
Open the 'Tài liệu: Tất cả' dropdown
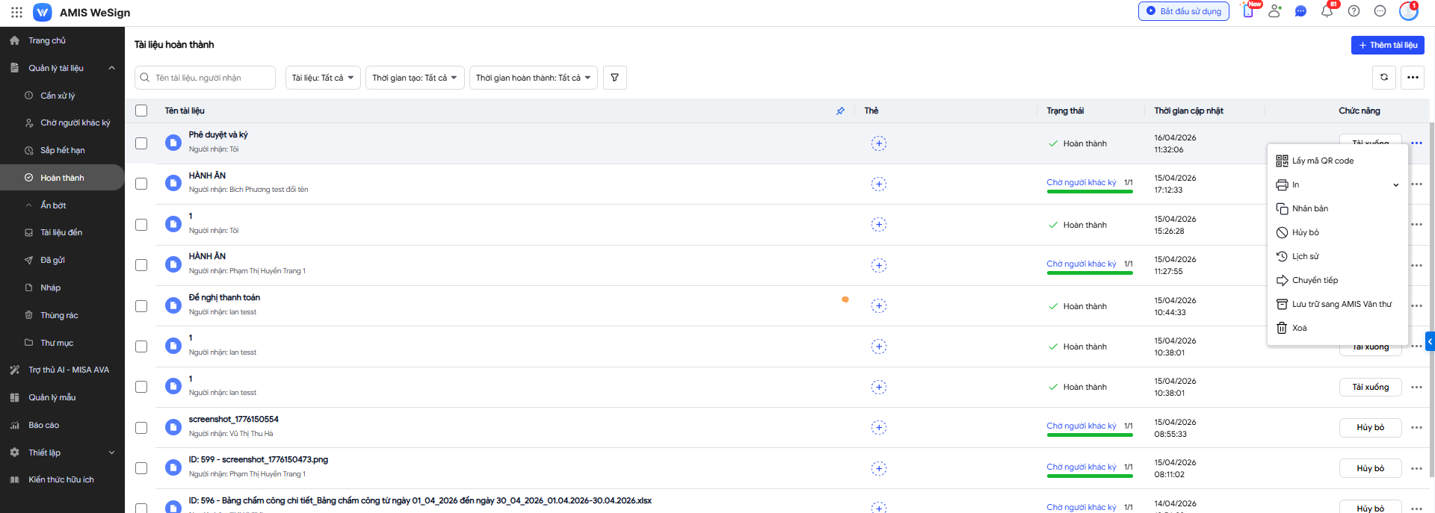[323, 78]
